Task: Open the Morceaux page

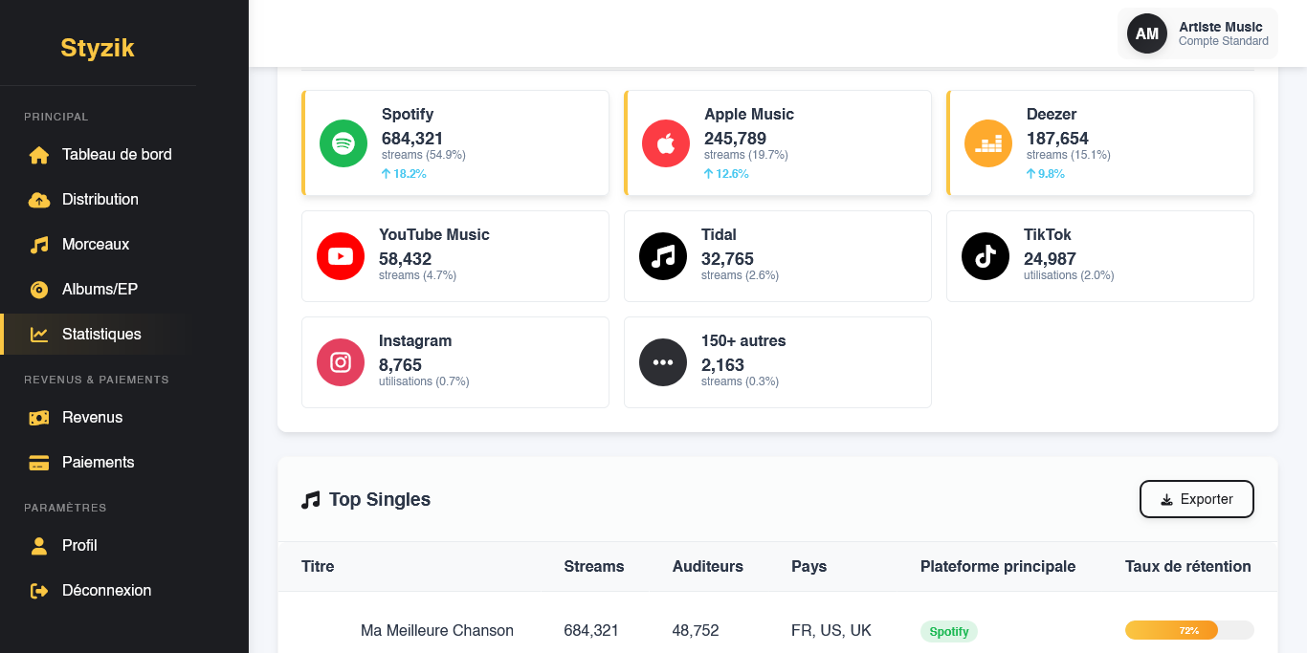Action: 98,245
